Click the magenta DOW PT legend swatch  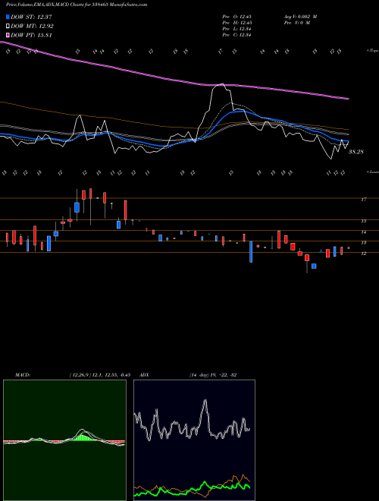(8, 36)
